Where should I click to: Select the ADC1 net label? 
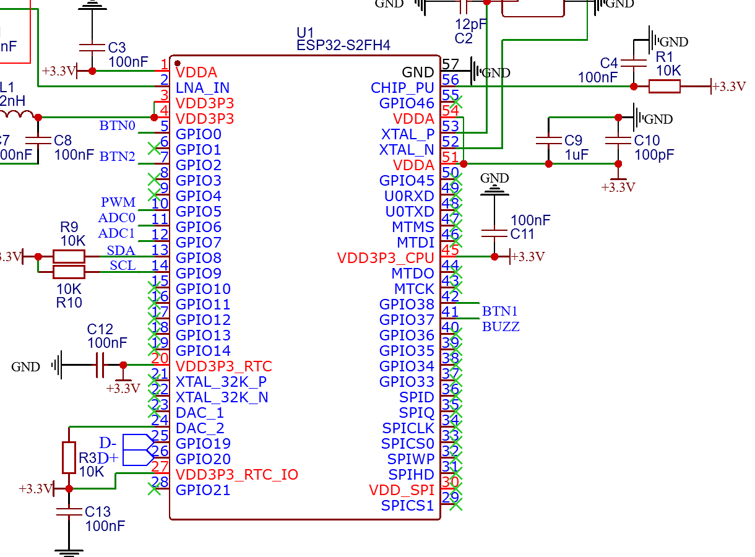tap(117, 233)
